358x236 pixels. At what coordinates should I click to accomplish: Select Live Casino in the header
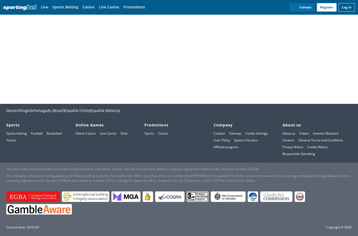(x=109, y=7)
